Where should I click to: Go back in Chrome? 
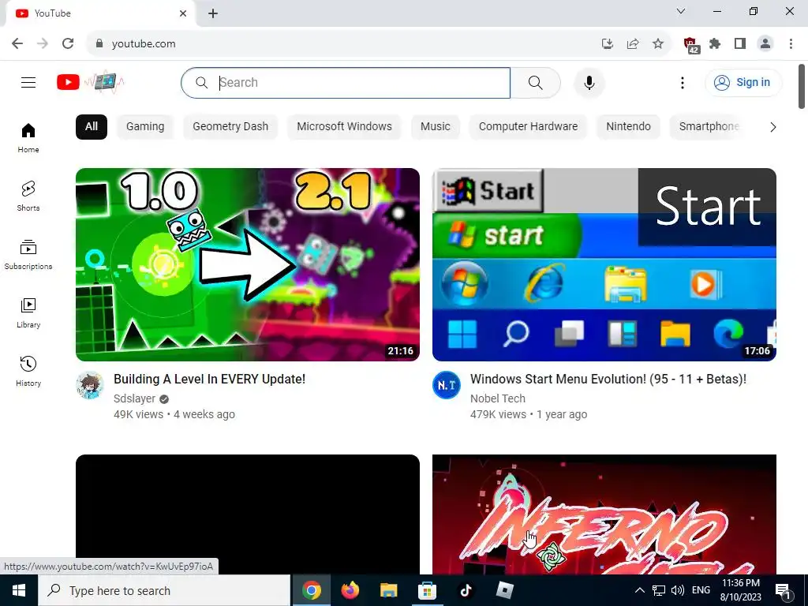pos(17,44)
